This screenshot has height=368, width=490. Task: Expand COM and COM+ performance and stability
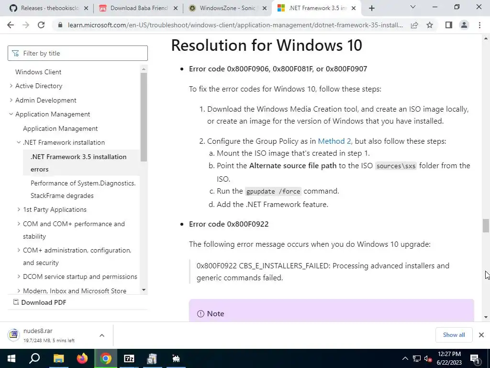19,224
